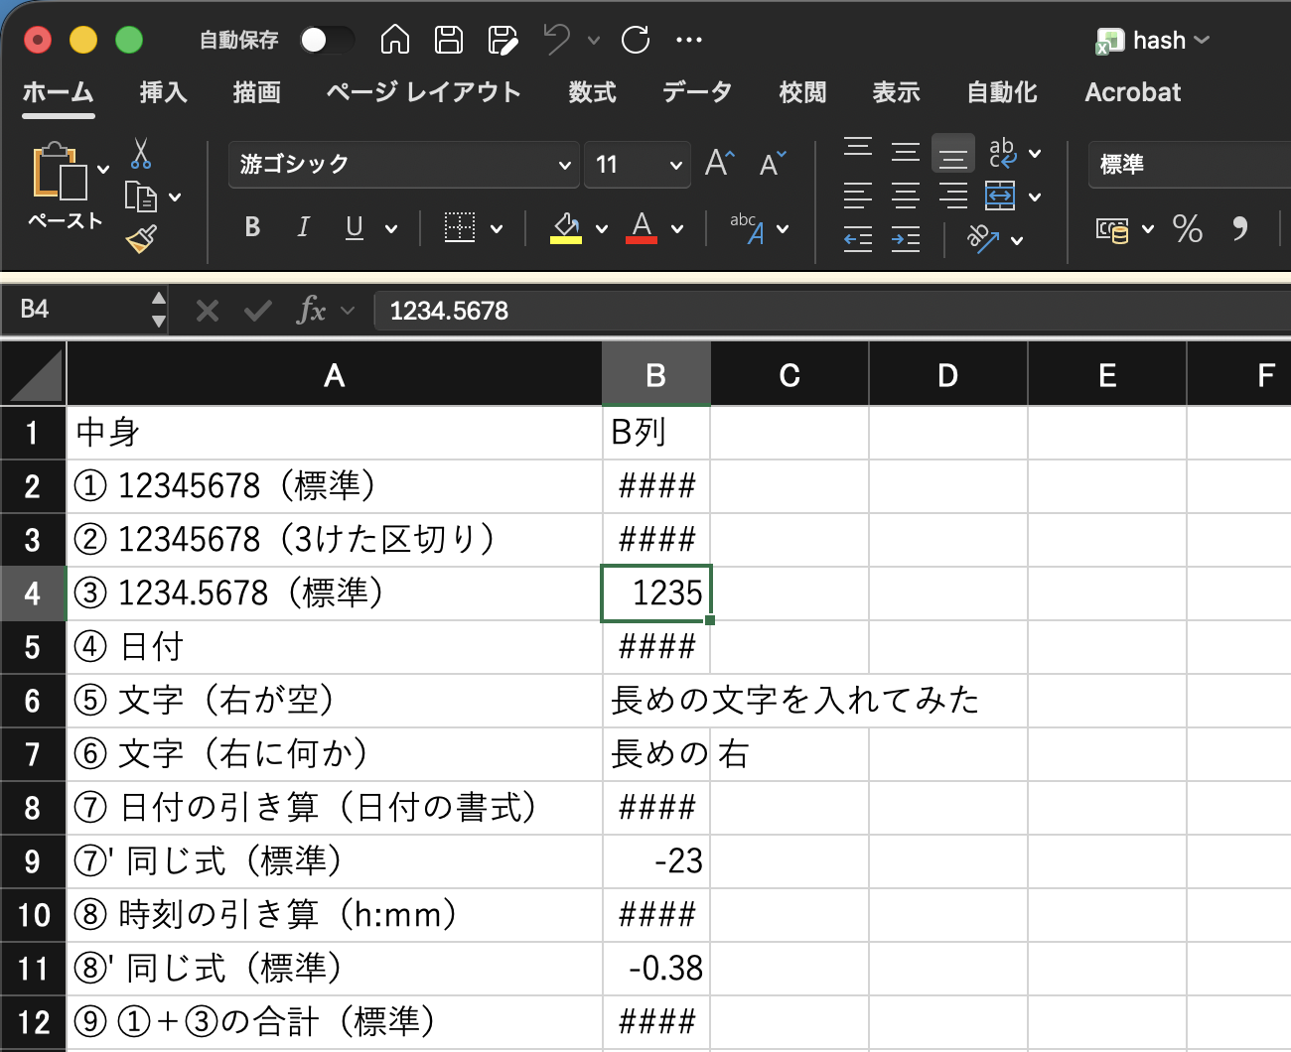This screenshot has width=1291, height=1052.
Task: Click the Borders icon
Action: [x=459, y=228]
